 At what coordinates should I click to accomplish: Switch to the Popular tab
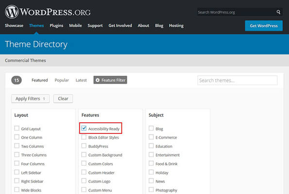click(62, 80)
